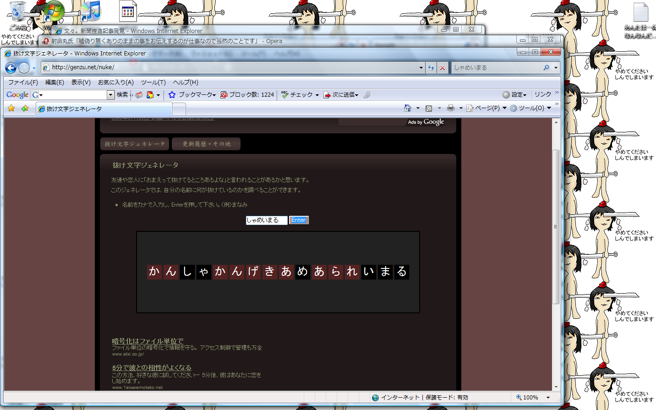Click the page vertical scrollbar thumb

[x=556, y=227]
